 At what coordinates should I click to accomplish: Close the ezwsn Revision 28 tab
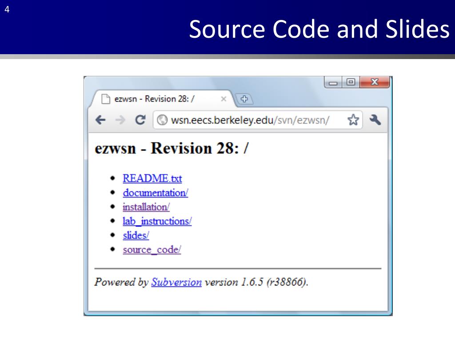(x=224, y=99)
